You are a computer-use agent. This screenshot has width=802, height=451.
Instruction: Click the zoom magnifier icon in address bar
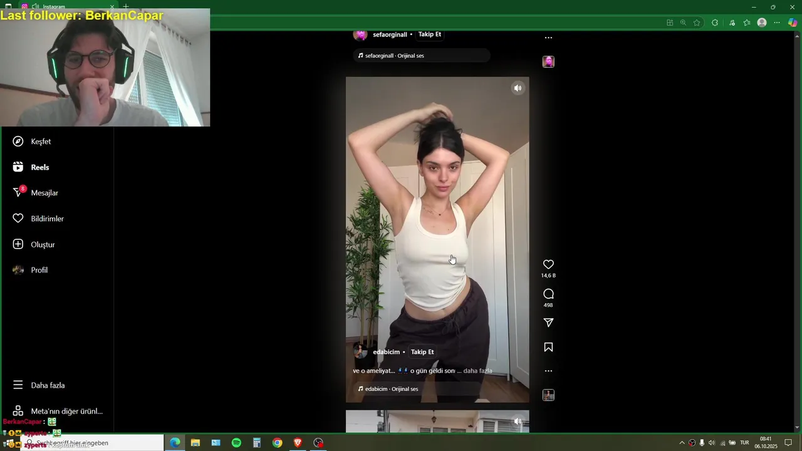(683, 23)
